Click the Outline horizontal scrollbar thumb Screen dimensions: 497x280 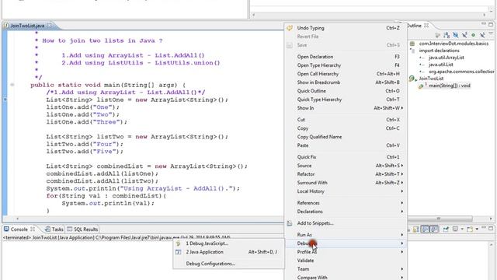coord(440,219)
